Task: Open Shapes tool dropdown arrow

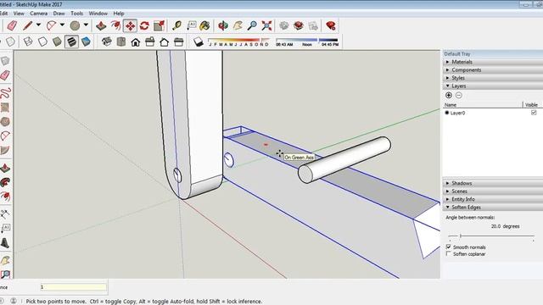Action: [86, 25]
